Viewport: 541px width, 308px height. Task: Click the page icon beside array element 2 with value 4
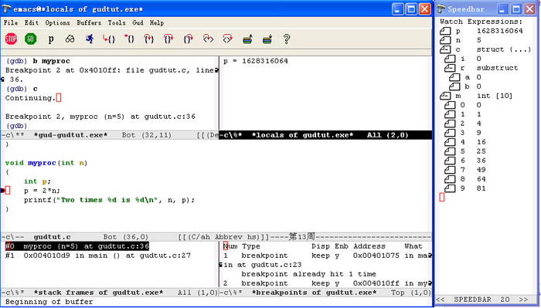pyautogui.click(x=450, y=124)
